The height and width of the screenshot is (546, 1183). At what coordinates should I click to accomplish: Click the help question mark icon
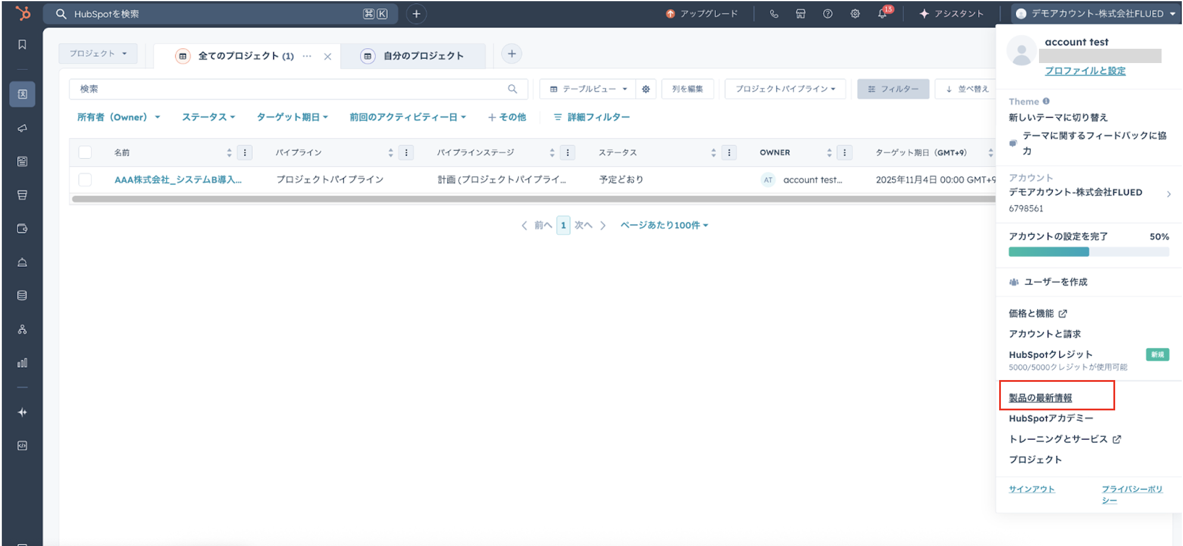(827, 14)
